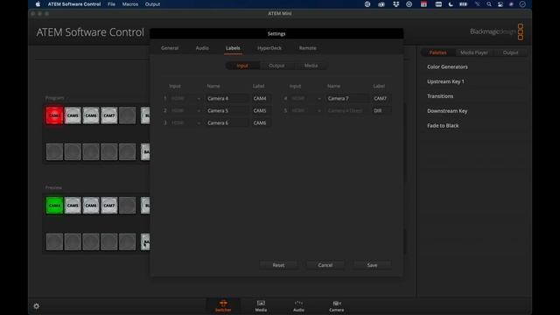Edit the CAM6 label field
Image resolution: width=560 pixels, height=315 pixels.
pyautogui.click(x=261, y=122)
